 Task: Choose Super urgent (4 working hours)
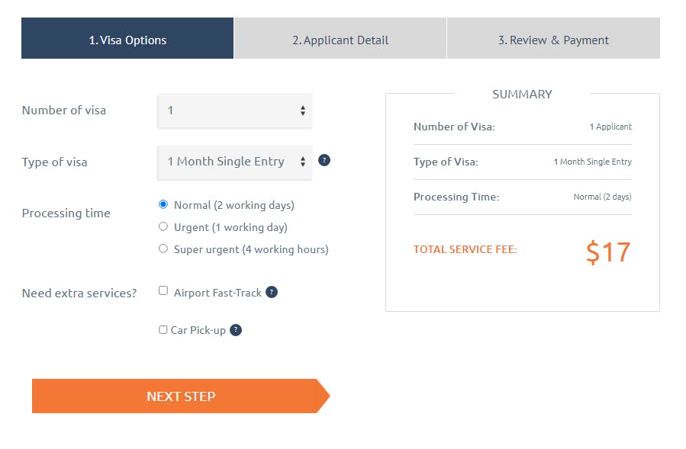click(163, 249)
